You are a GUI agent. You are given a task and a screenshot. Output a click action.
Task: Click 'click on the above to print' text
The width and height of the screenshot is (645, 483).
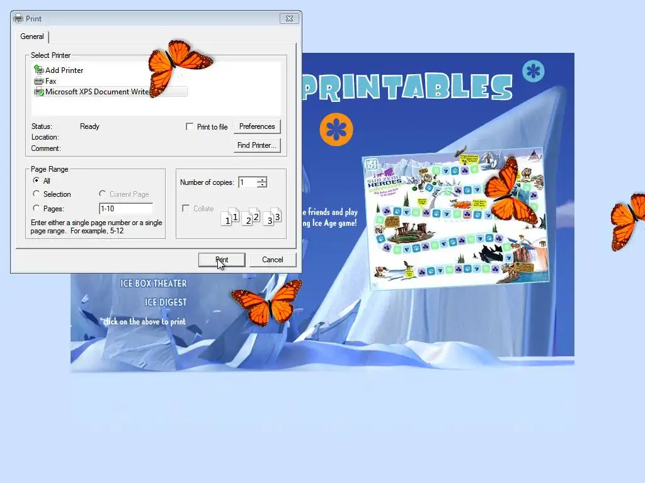pyautogui.click(x=144, y=321)
